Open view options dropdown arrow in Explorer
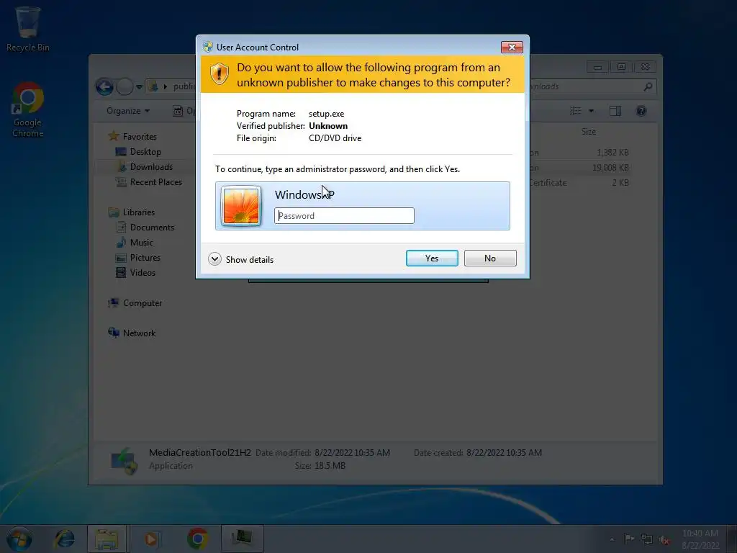The height and width of the screenshot is (553, 737). coord(592,111)
